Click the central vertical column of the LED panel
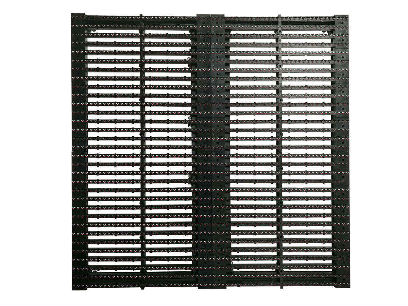Screen dimensions: 408x306 (x=204, y=153)
